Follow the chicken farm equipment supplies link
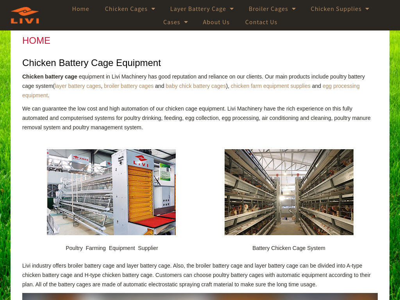This screenshot has width=400, height=300. coord(270,86)
